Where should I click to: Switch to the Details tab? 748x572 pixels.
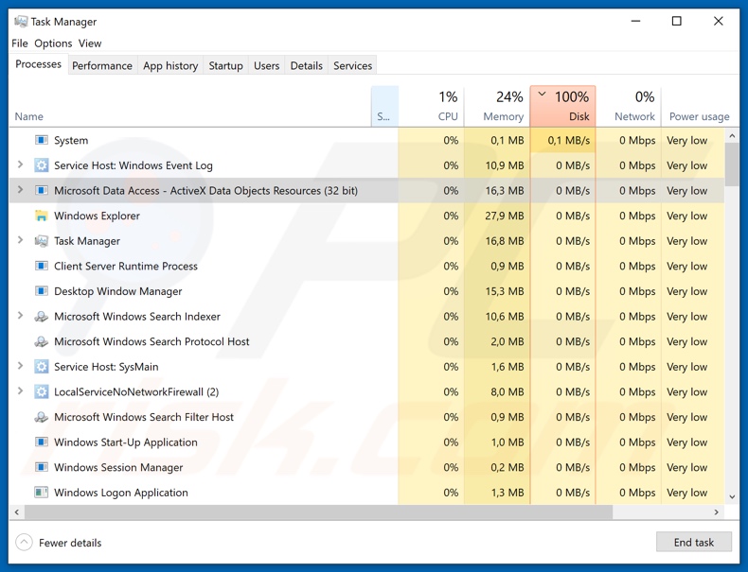[306, 66]
